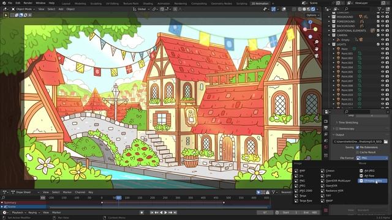Expand the Empty object tree arrow
This screenshot has width=392, height=220.
coord(334,40)
